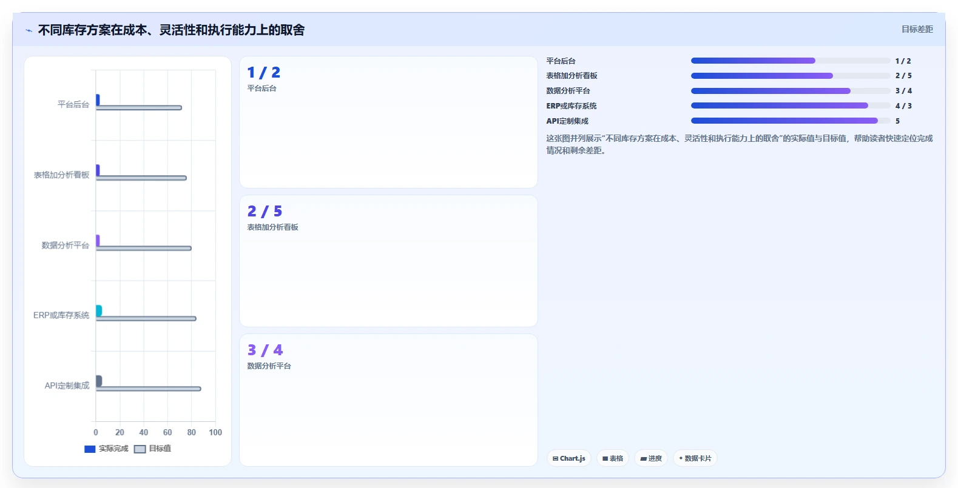Click the gray API定制集成 actual bar
This screenshot has height=488, width=958.
[99, 381]
